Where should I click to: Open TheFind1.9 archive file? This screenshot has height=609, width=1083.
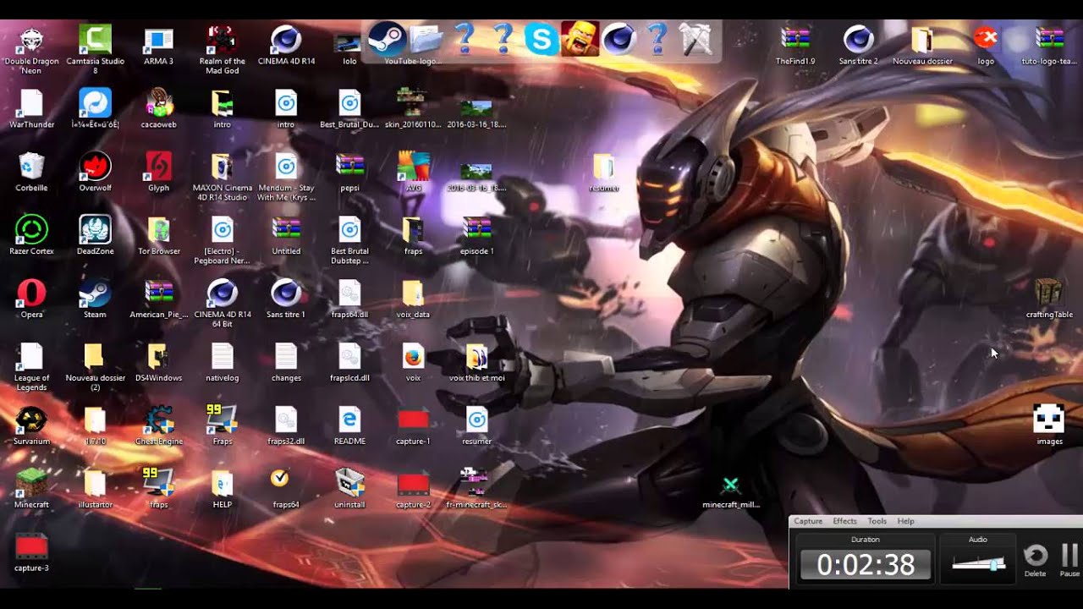795,40
